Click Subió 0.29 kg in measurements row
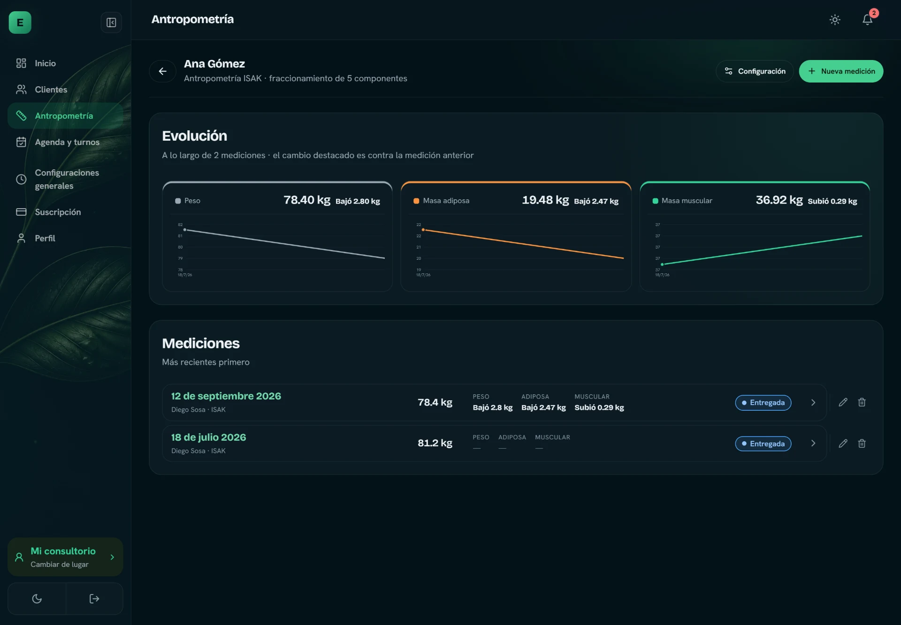 click(x=599, y=407)
